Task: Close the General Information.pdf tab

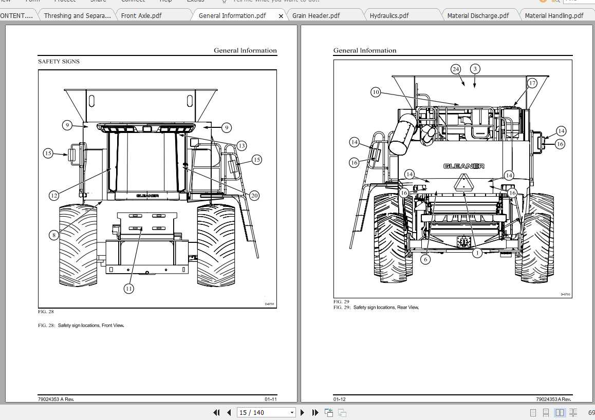Action: click(x=281, y=15)
